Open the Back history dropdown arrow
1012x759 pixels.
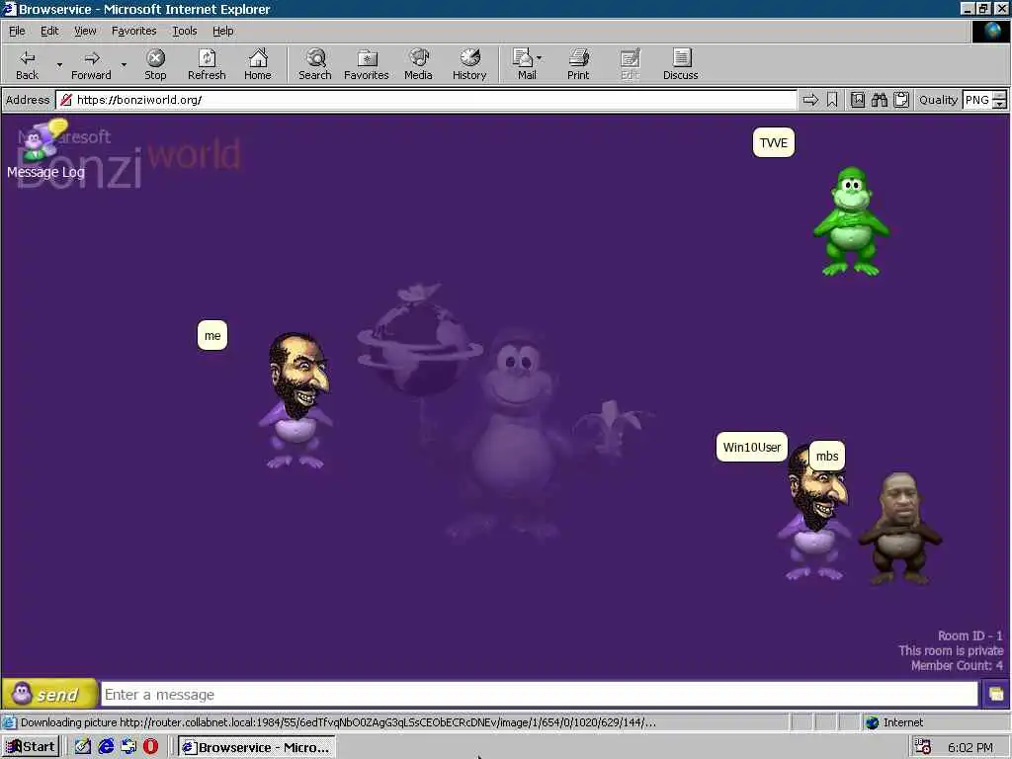pyautogui.click(x=59, y=64)
